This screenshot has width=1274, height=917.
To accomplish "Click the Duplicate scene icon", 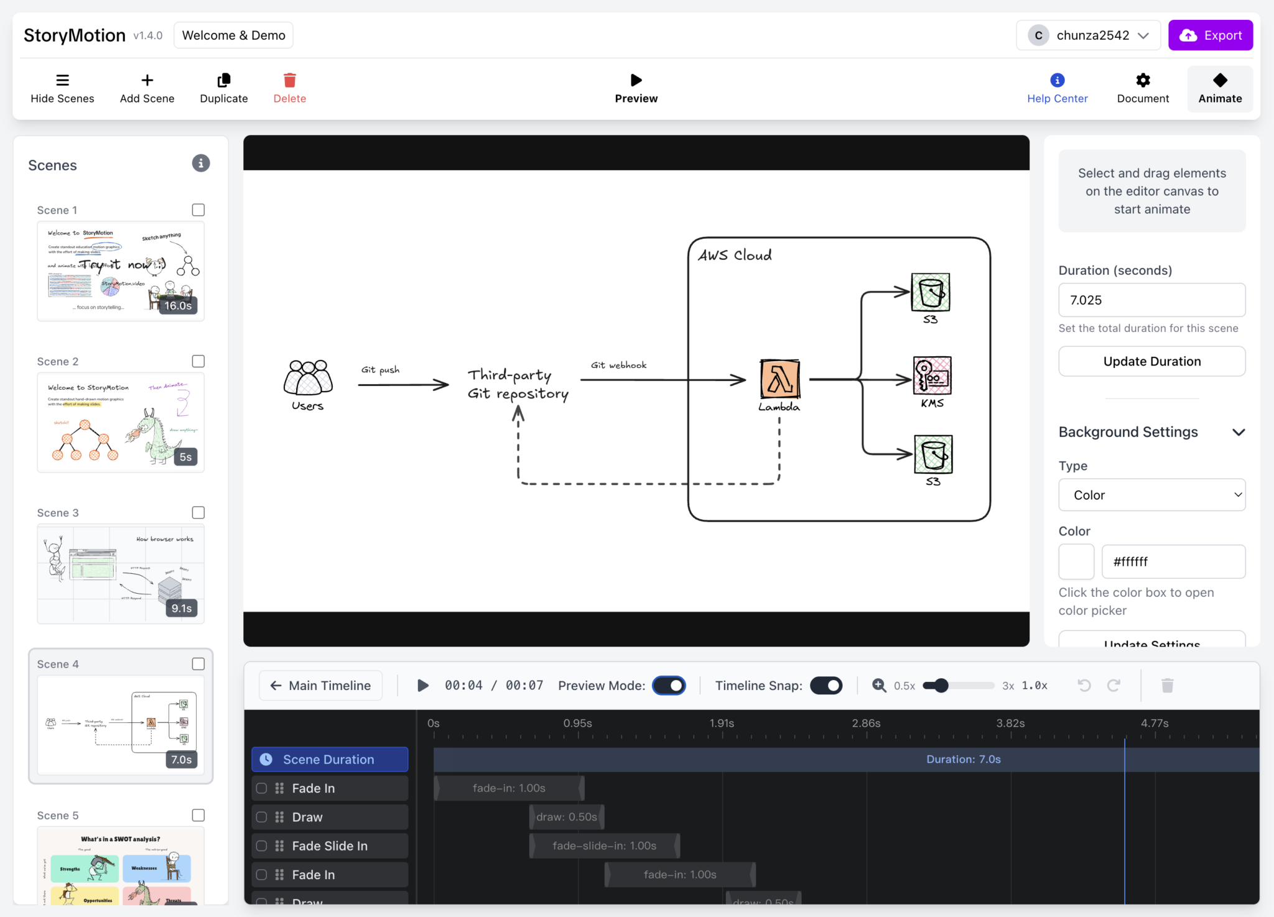I will pyautogui.click(x=223, y=81).
